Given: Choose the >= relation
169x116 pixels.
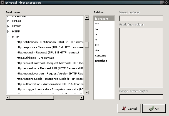Looking at the screenshot, I should pos(104,45).
